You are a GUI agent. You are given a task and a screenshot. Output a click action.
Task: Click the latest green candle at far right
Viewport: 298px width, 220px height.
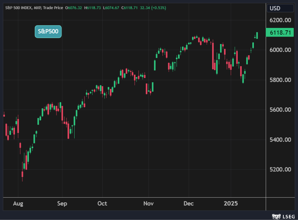click(257, 36)
